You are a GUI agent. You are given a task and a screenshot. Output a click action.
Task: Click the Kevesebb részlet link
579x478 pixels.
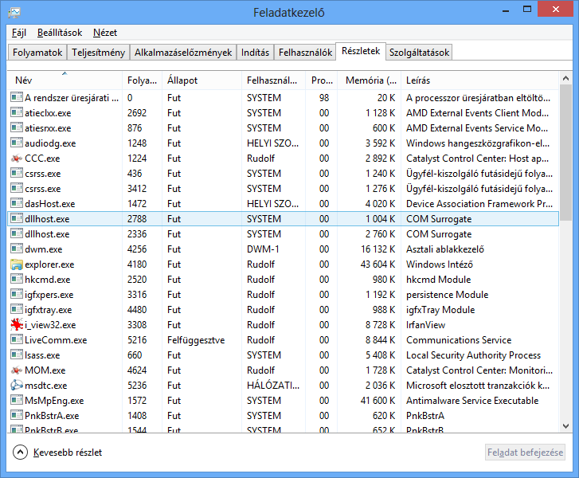click(x=68, y=453)
